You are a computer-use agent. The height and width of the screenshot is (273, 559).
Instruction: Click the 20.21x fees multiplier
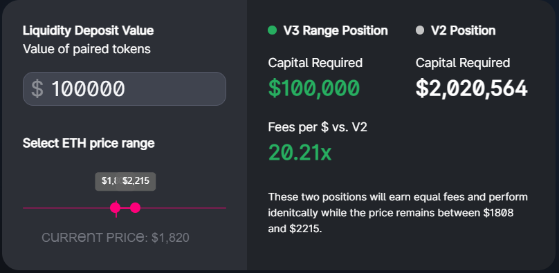[300, 153]
